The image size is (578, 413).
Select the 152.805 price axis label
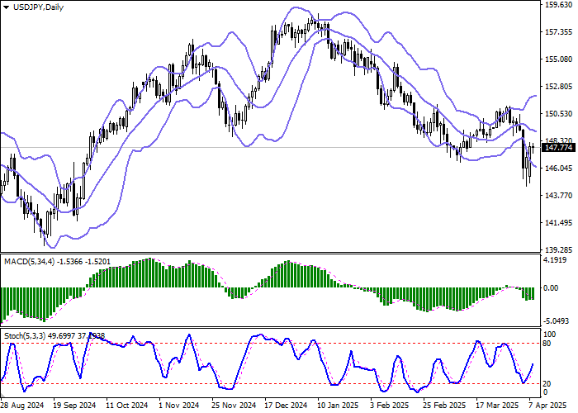[x=559, y=87]
